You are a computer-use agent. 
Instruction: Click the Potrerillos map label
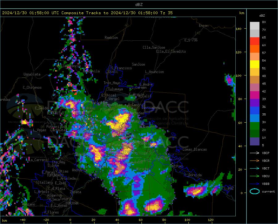[57, 127]
